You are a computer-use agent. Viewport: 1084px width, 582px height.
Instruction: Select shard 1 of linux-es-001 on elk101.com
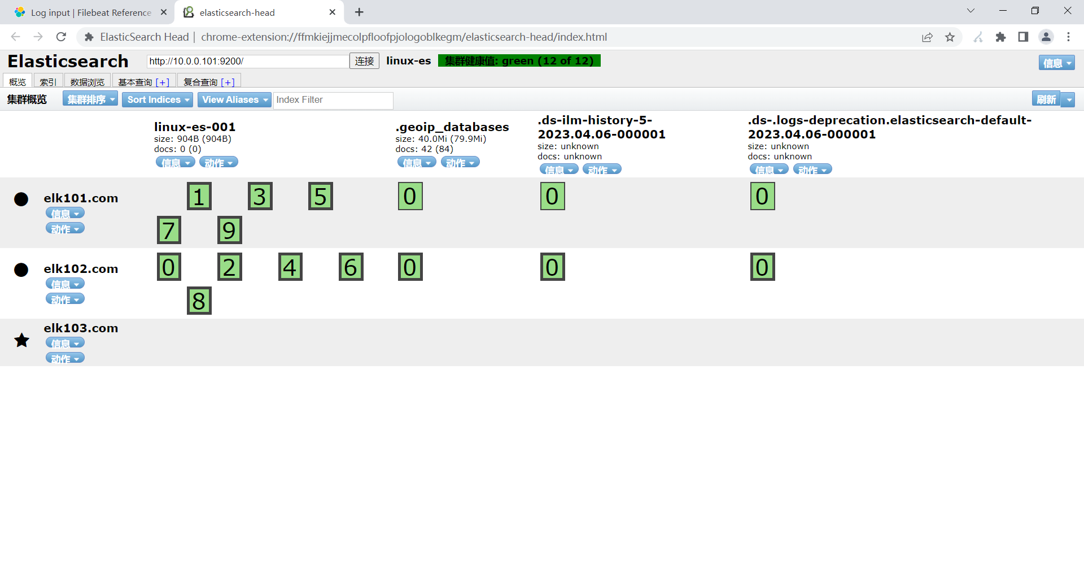[x=199, y=196]
